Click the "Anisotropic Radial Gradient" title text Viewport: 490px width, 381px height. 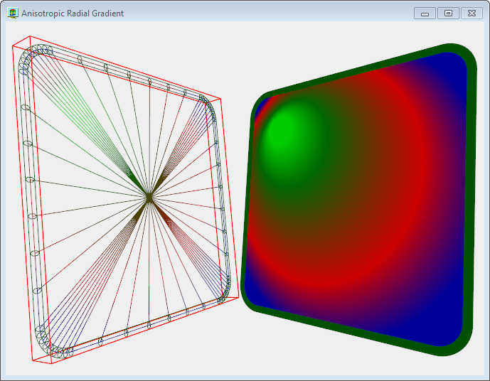tap(72, 14)
